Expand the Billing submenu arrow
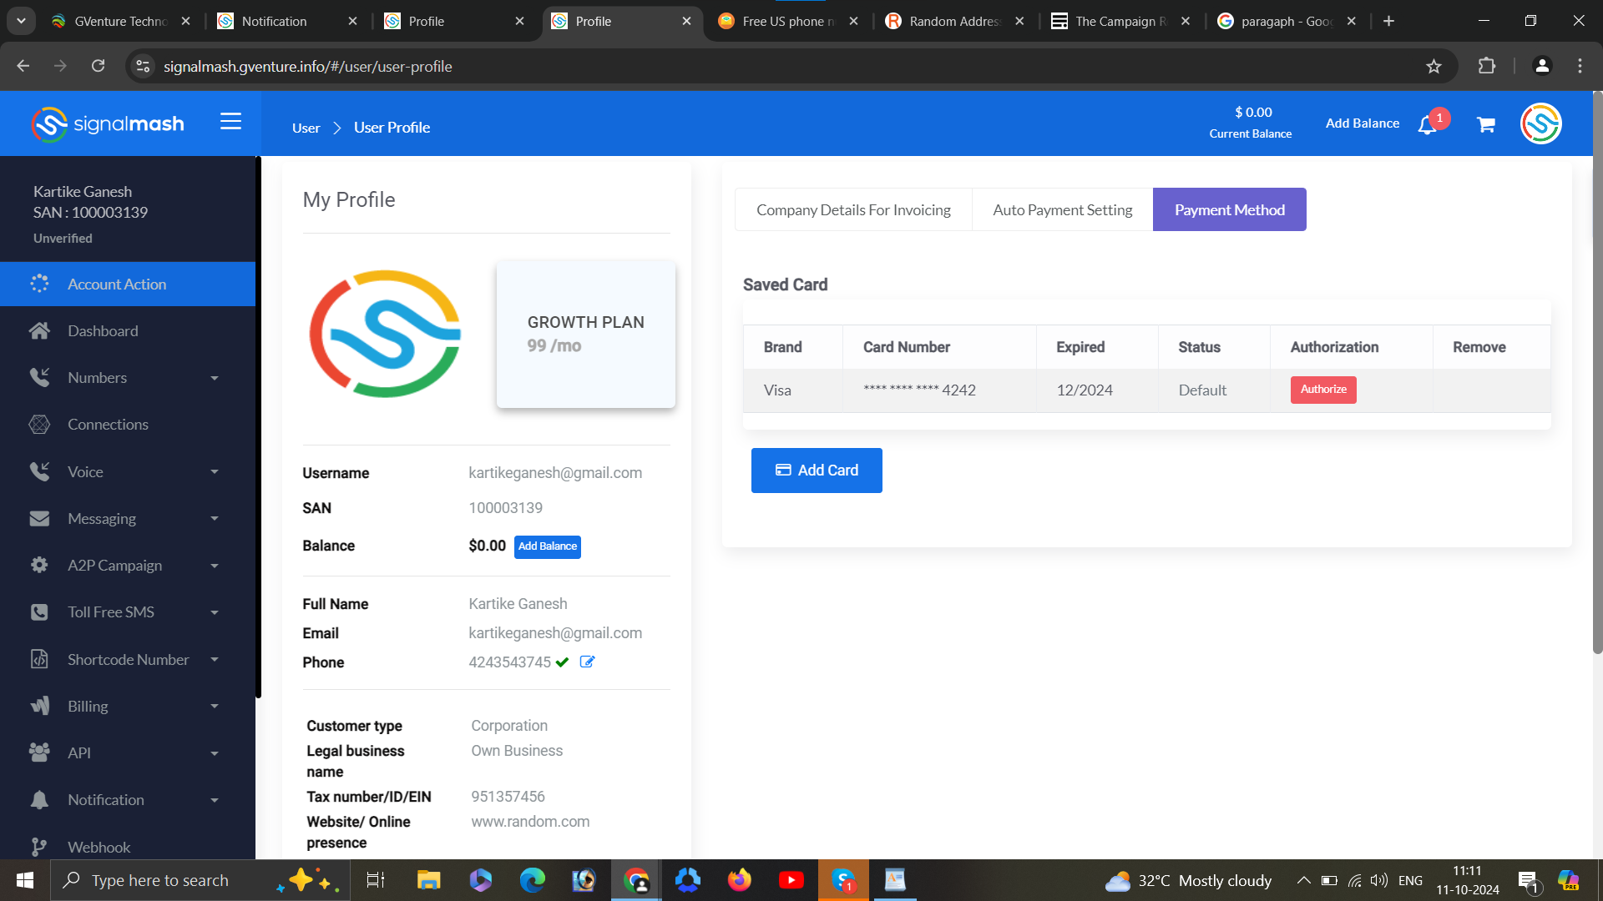Screen dimensions: 1603x901 point(215,707)
